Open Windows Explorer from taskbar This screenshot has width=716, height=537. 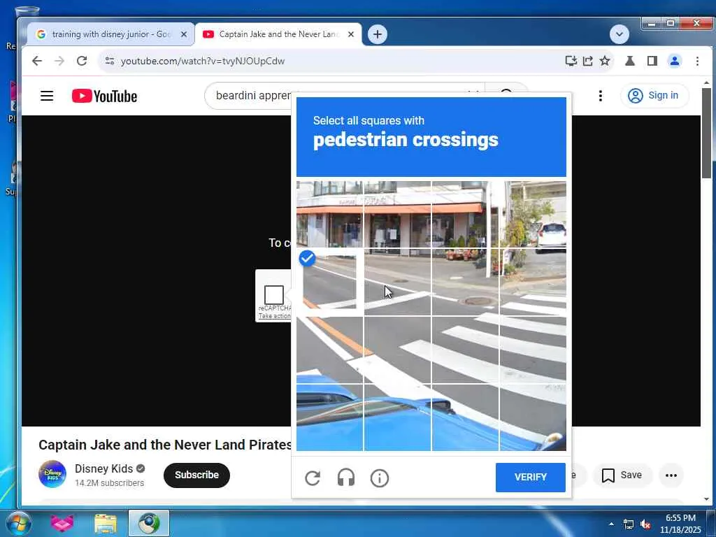(106, 523)
